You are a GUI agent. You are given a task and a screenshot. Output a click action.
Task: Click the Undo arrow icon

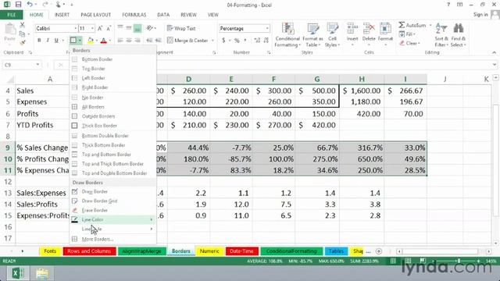[30, 5]
